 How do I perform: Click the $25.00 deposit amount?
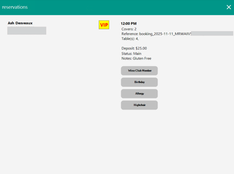click(x=141, y=48)
